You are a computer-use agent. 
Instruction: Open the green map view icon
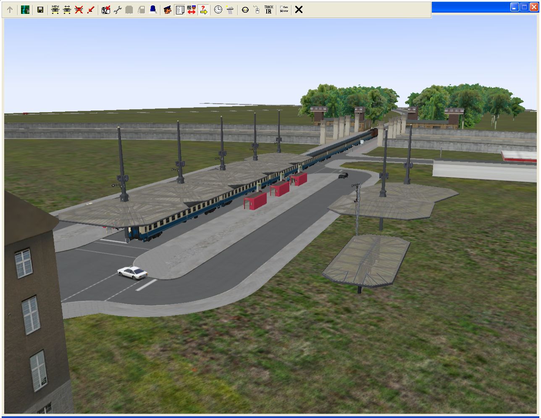click(x=25, y=10)
